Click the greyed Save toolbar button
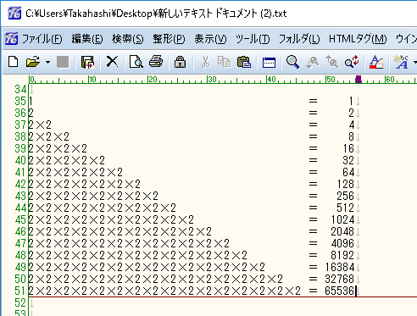This screenshot has width=417, height=316. coord(63,62)
